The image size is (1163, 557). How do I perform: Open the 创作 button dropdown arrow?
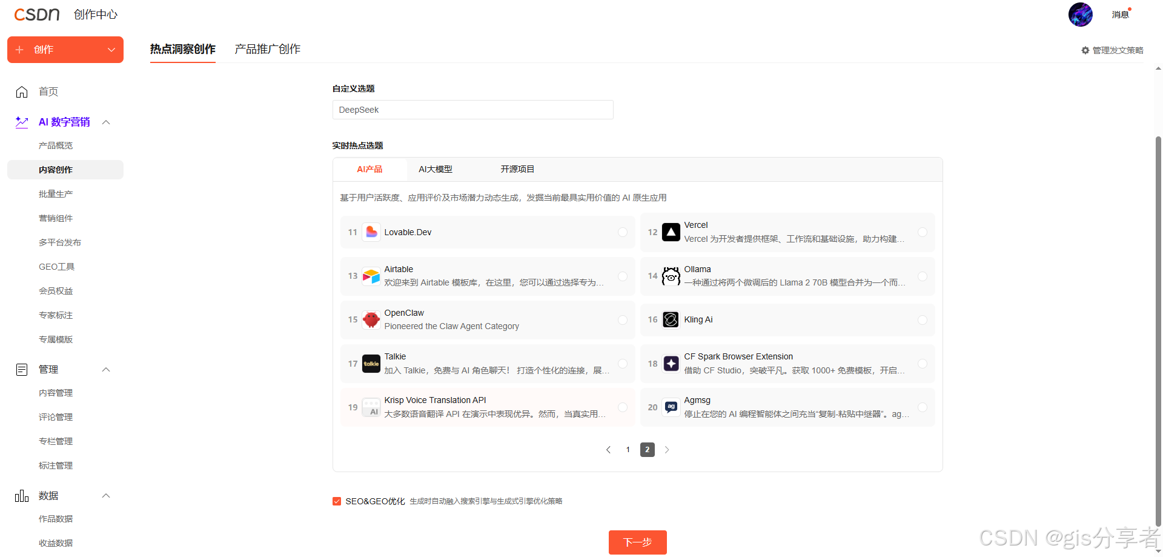pyautogui.click(x=111, y=50)
